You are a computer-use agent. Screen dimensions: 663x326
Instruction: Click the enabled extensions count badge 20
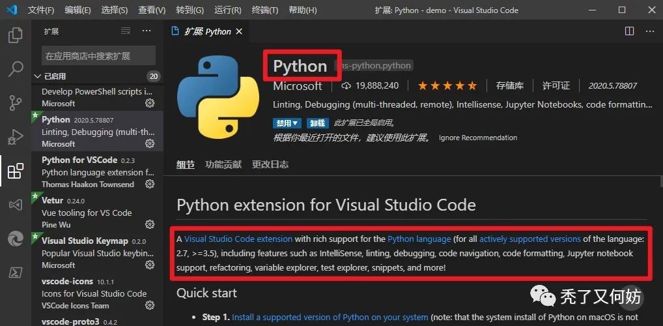pyautogui.click(x=154, y=76)
